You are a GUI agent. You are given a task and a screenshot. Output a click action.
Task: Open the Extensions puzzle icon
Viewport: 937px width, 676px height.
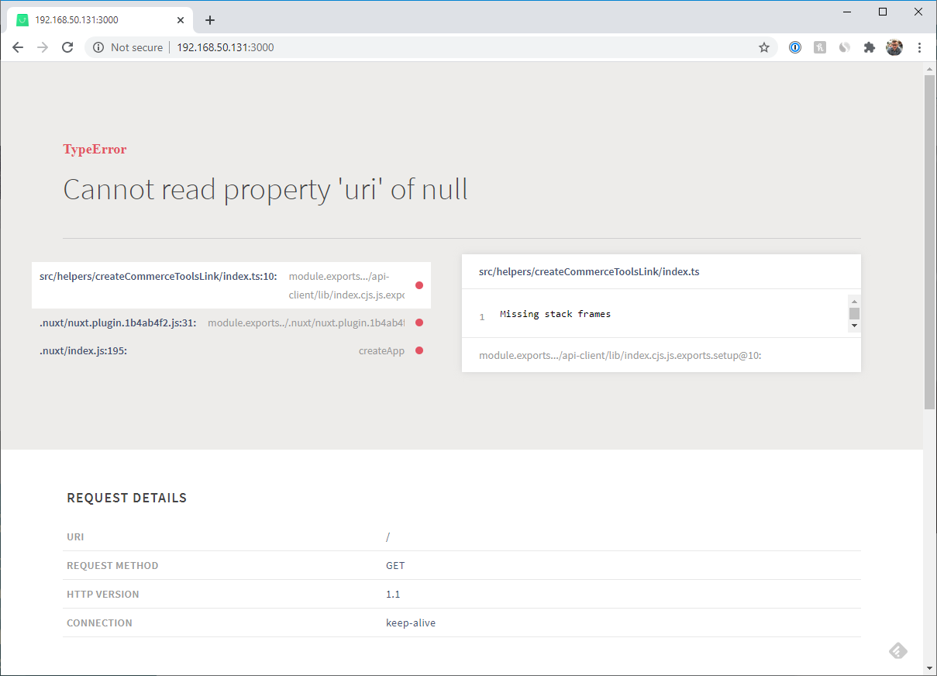(x=870, y=47)
